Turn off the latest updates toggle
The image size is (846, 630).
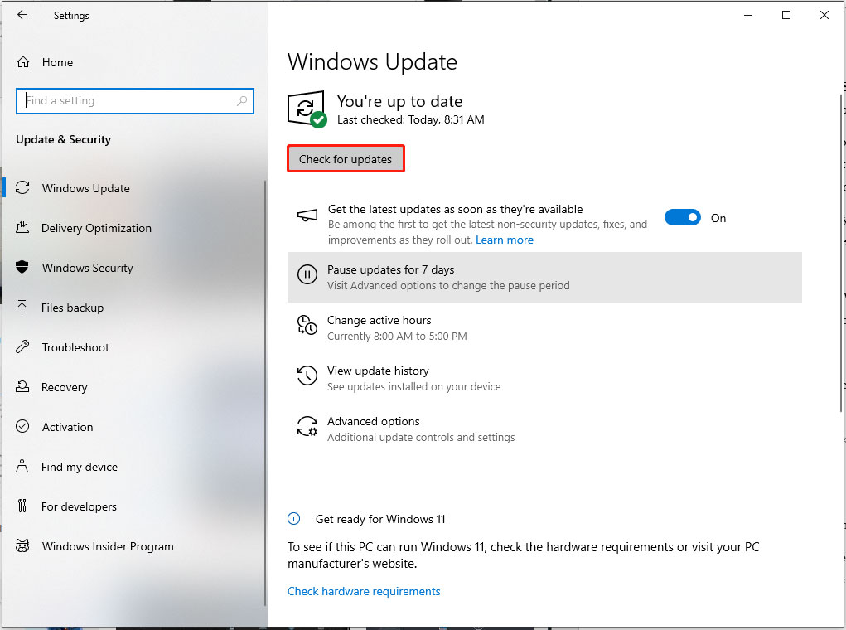click(682, 217)
